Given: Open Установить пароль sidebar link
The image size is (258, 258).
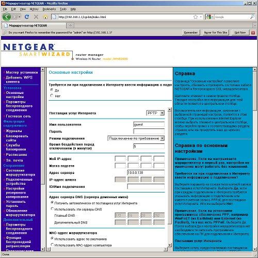Looking at the screenshot, I should point(15,204).
